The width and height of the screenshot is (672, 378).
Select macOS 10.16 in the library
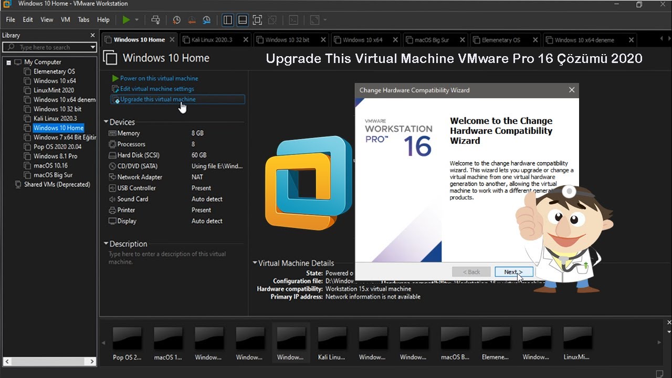[x=50, y=166]
